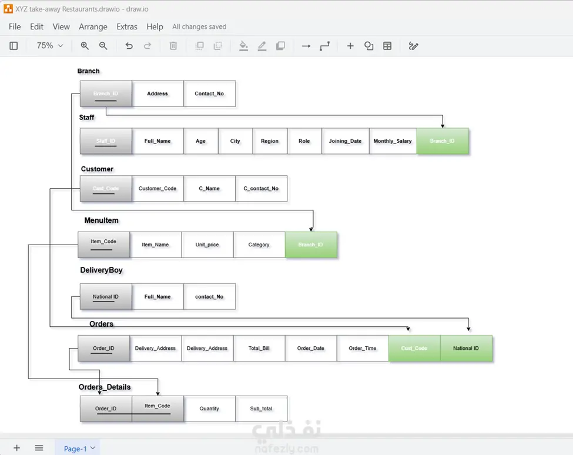This screenshot has width=573, height=455.
Task: Select green National ID cell in Orders
Action: 466,348
